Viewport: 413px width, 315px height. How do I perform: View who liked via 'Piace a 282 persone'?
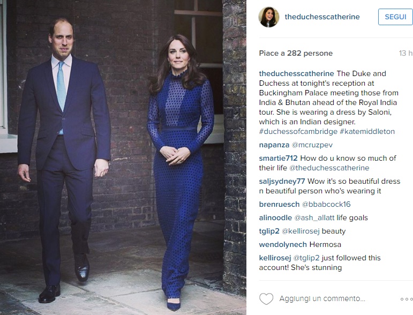(x=296, y=53)
